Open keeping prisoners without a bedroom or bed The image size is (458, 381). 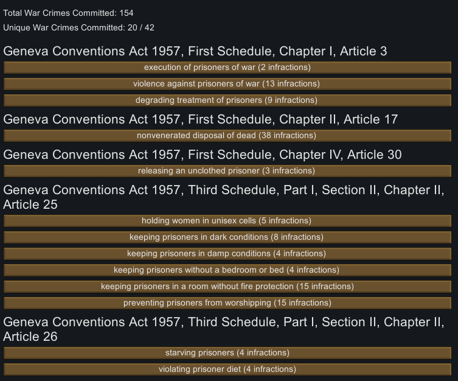[x=227, y=270]
